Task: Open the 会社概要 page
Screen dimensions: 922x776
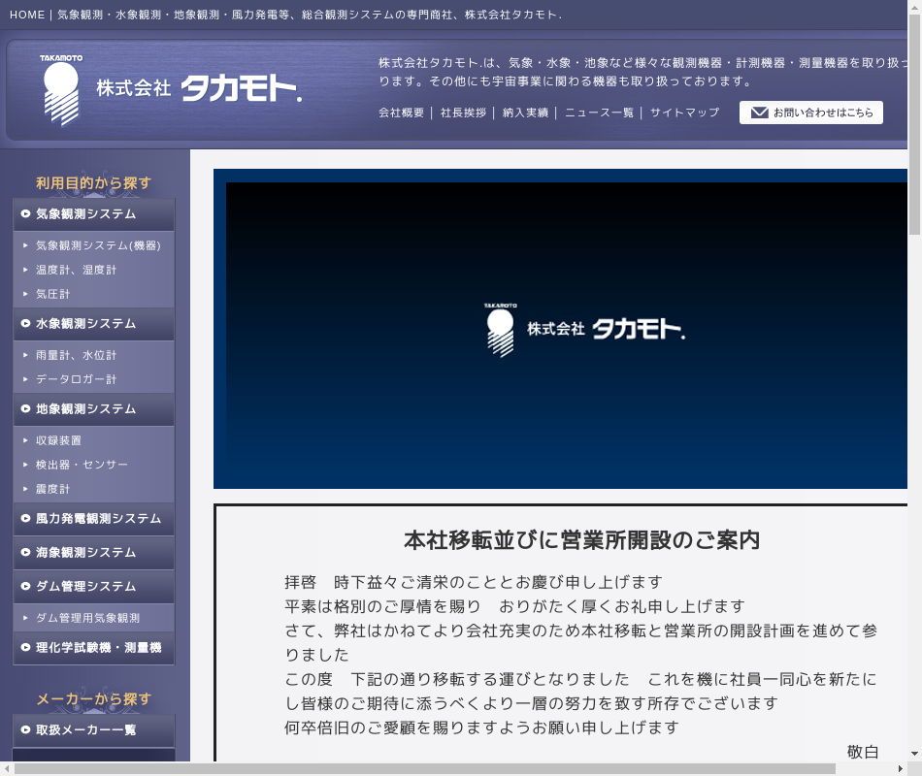Action: pyautogui.click(x=401, y=113)
